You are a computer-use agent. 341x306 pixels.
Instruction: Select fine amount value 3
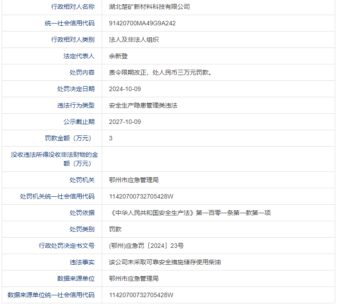tap(111, 138)
